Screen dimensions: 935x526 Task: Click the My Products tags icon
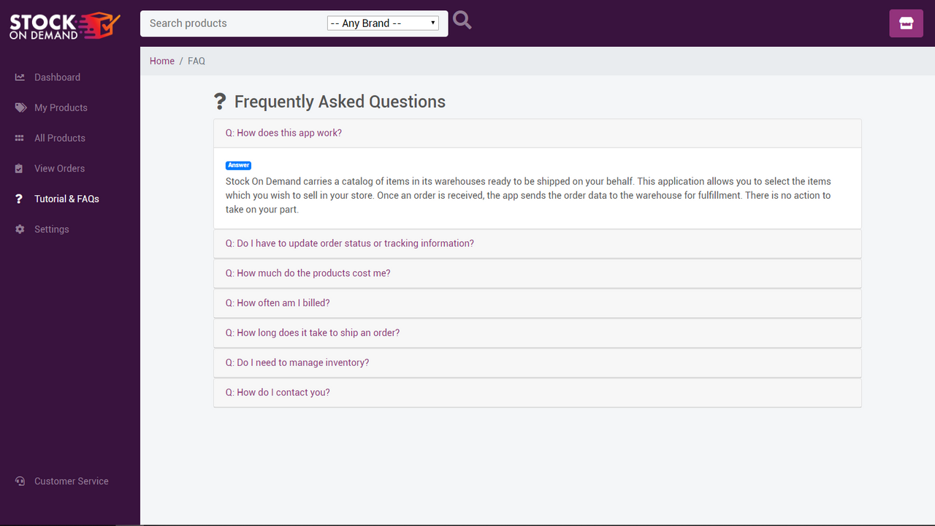[20, 107]
